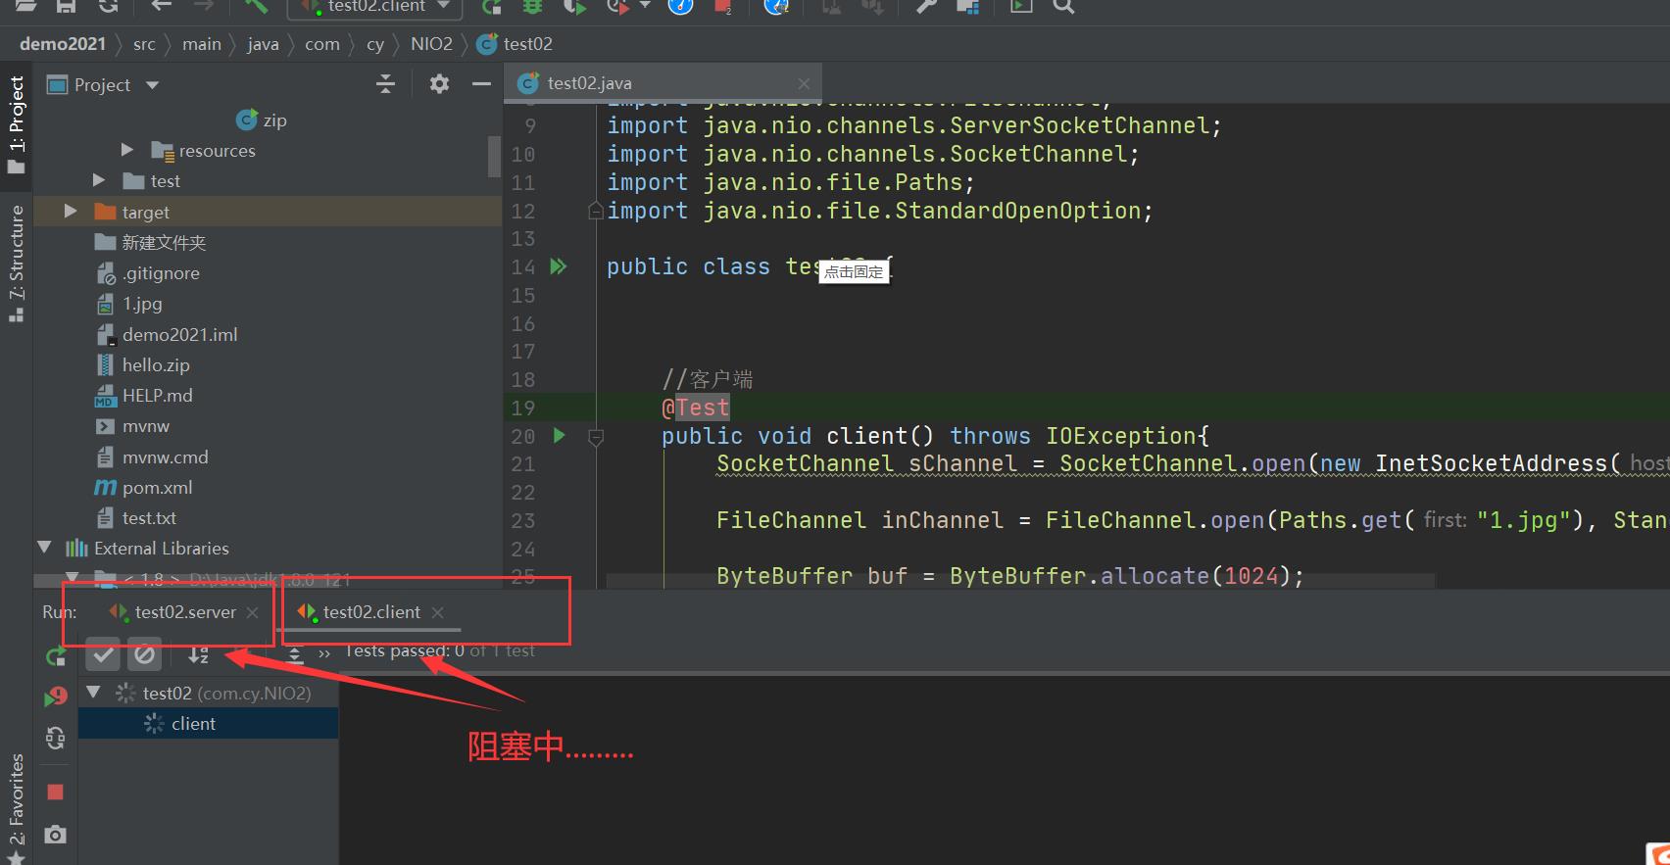Click the Project panel vertical scrollbar
The height and width of the screenshot is (865, 1670).
pyautogui.click(x=494, y=157)
